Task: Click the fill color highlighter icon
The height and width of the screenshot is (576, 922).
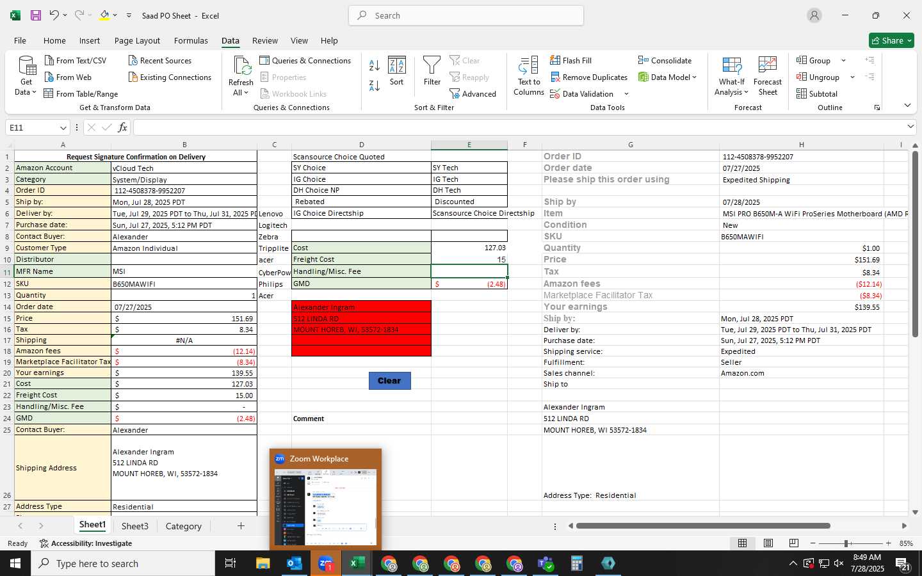Action: click(104, 15)
